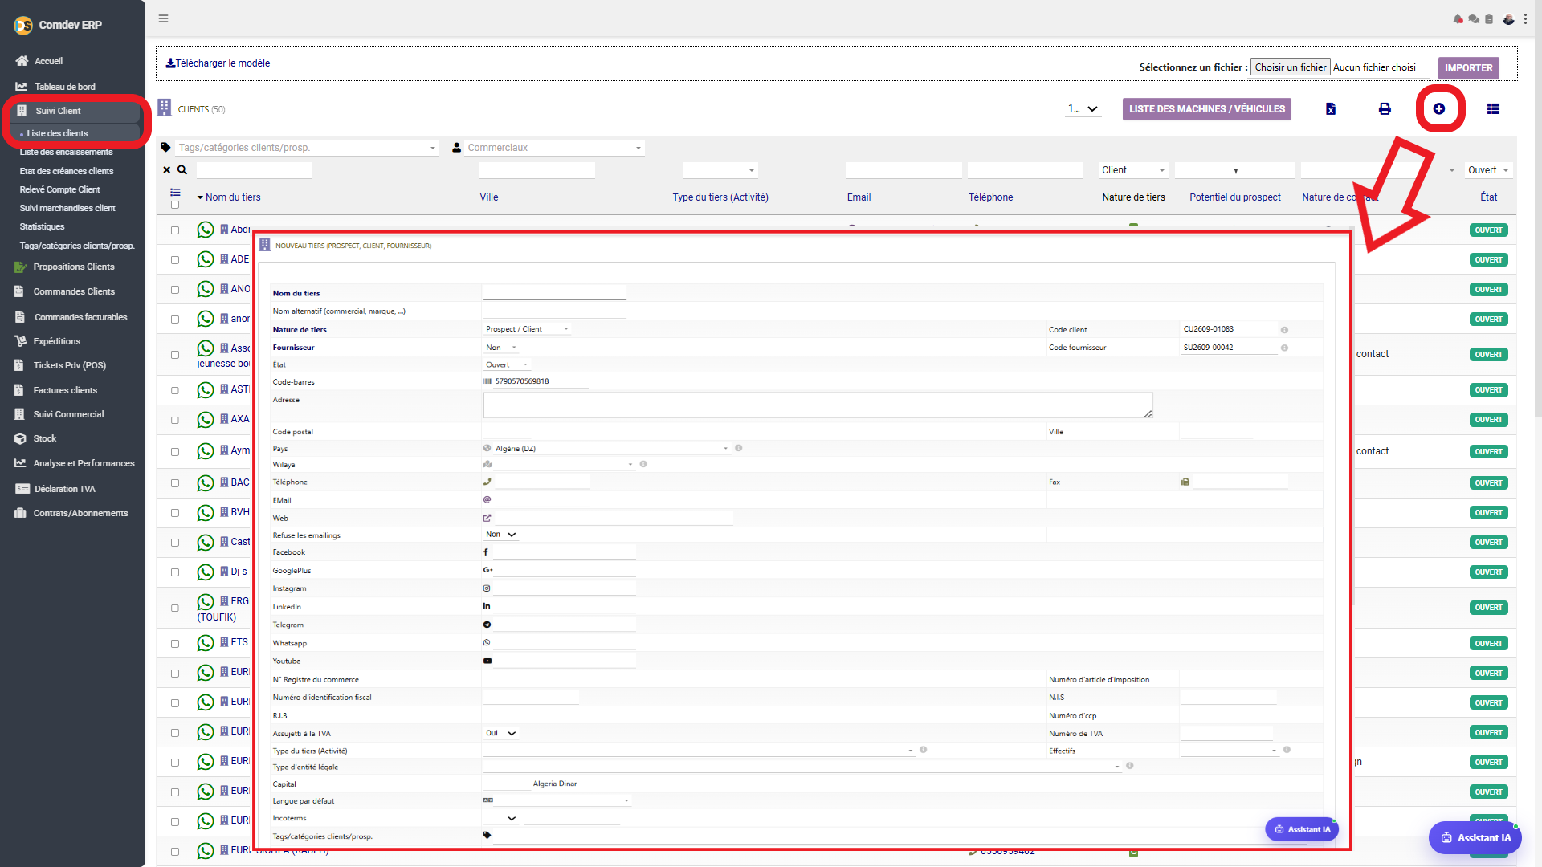Viewport: 1542px width, 867px height.
Task: Open Commandes Clients menu
Action: tap(74, 291)
